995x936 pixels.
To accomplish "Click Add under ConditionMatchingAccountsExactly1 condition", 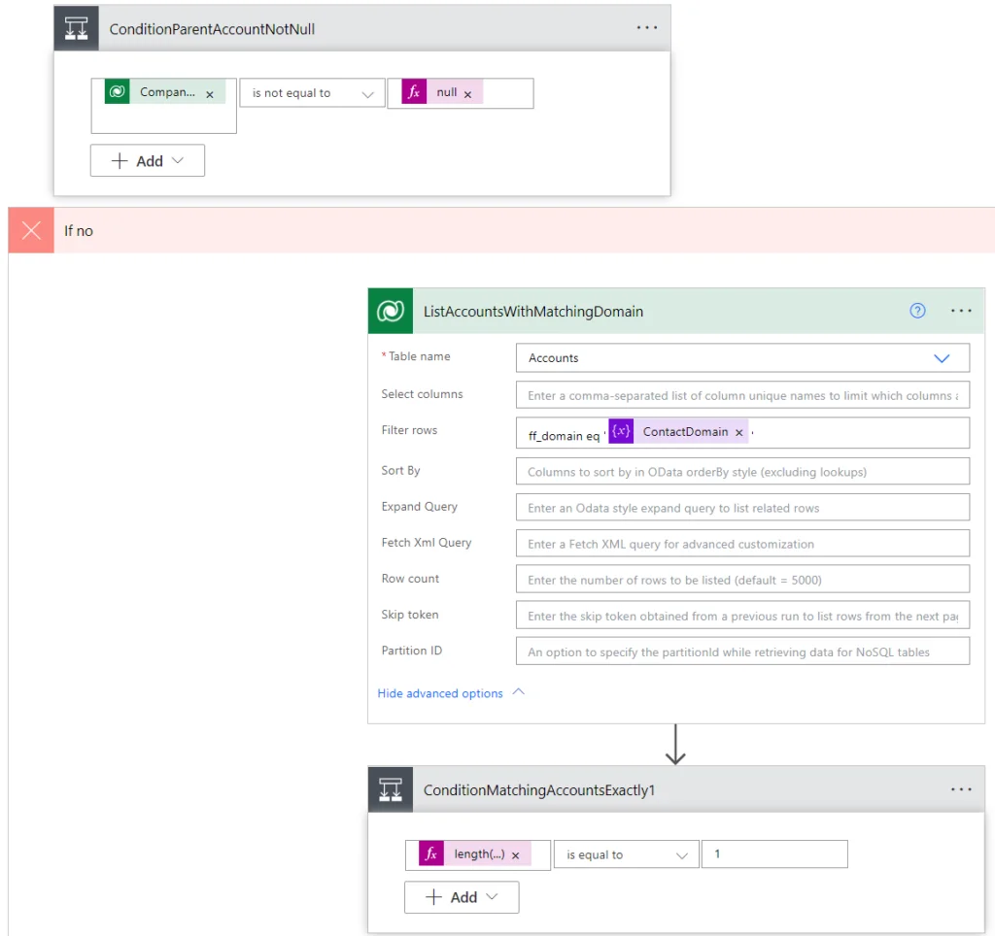I will click(x=462, y=897).
